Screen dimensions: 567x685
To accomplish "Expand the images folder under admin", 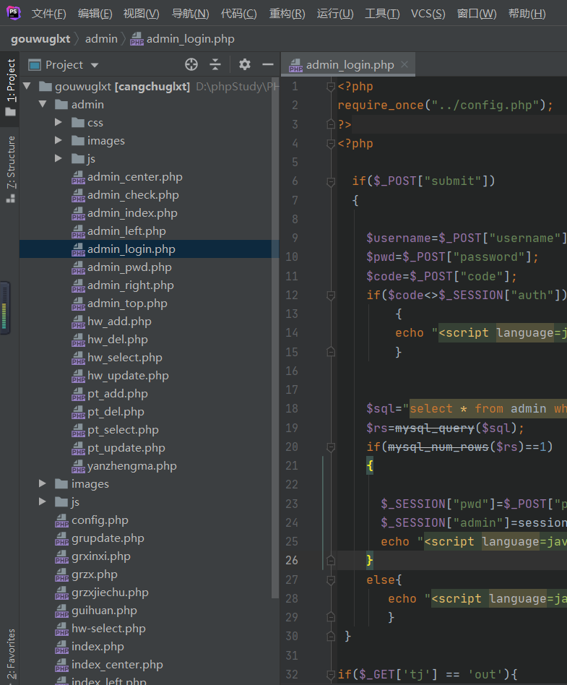I will (x=58, y=140).
